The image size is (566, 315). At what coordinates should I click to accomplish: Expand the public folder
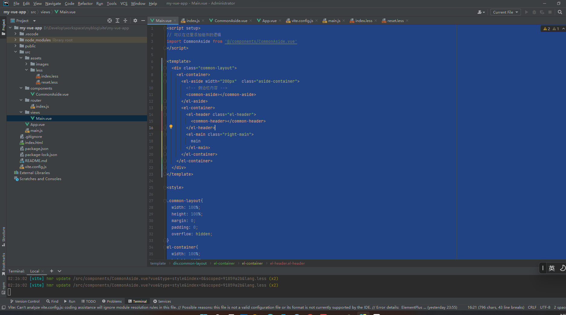[x=15, y=46]
